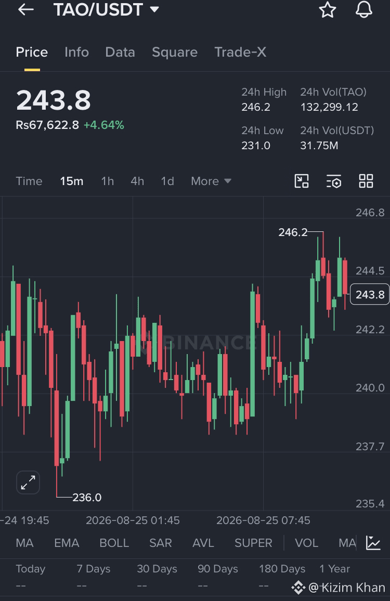Open the four-square grid layout icon
This screenshot has width=390, height=601.
click(x=366, y=181)
